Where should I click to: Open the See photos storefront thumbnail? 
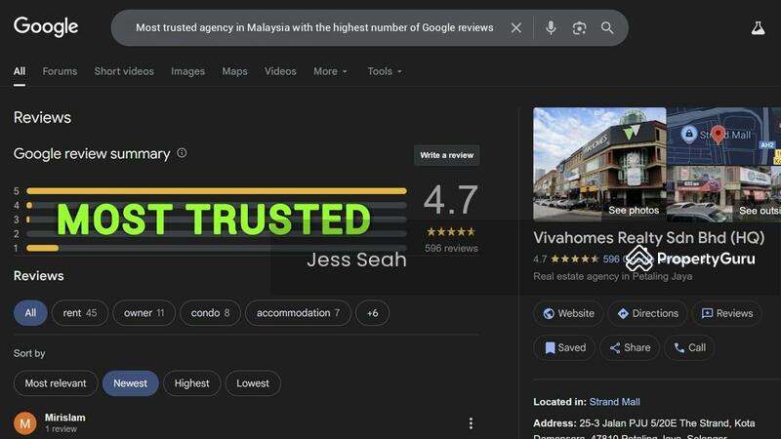pyautogui.click(x=599, y=164)
